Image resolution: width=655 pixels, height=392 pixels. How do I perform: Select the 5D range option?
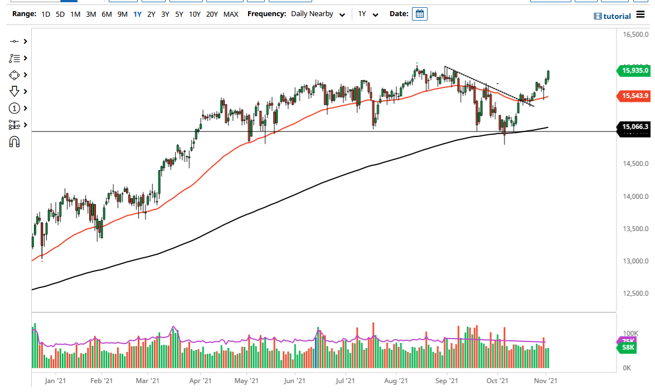pyautogui.click(x=60, y=14)
